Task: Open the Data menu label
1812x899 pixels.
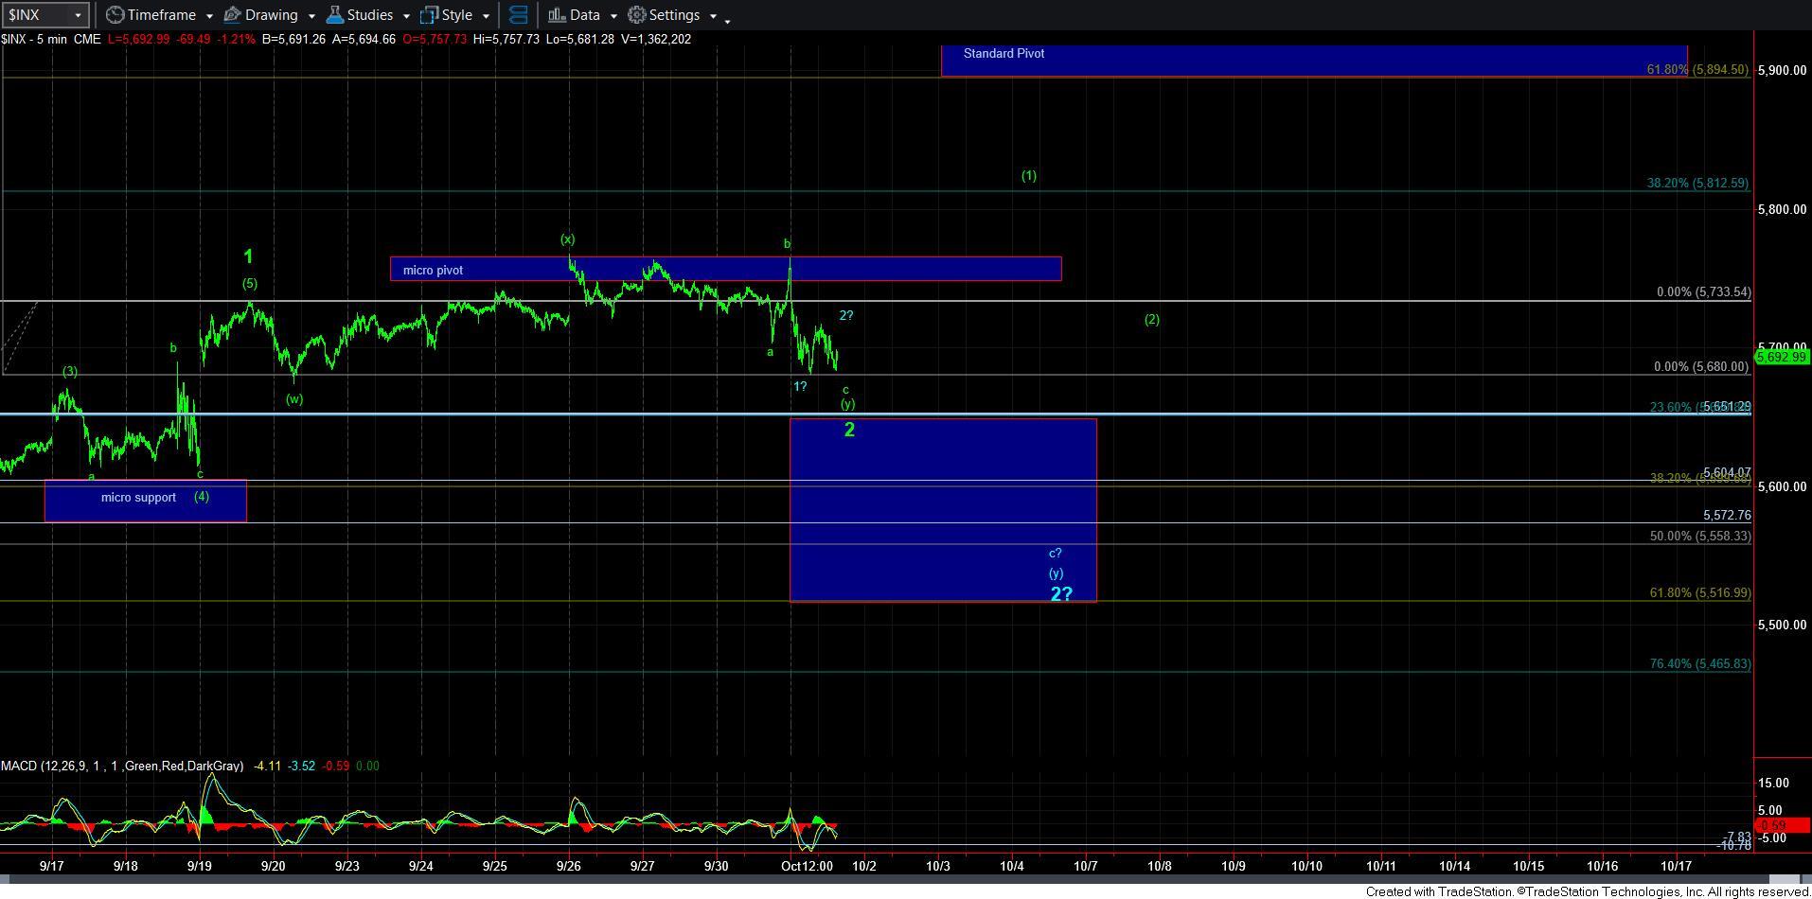Action: [584, 15]
